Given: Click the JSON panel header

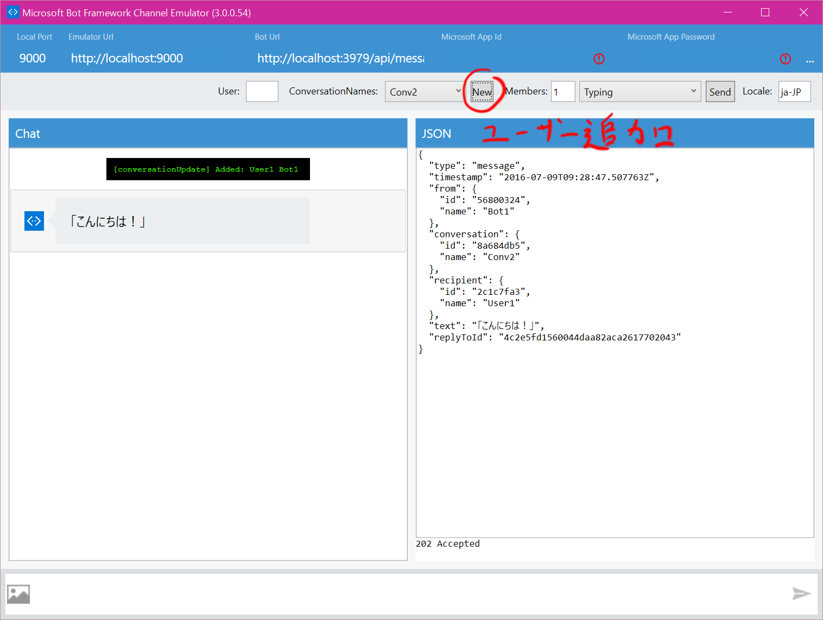Looking at the screenshot, I should click(615, 134).
